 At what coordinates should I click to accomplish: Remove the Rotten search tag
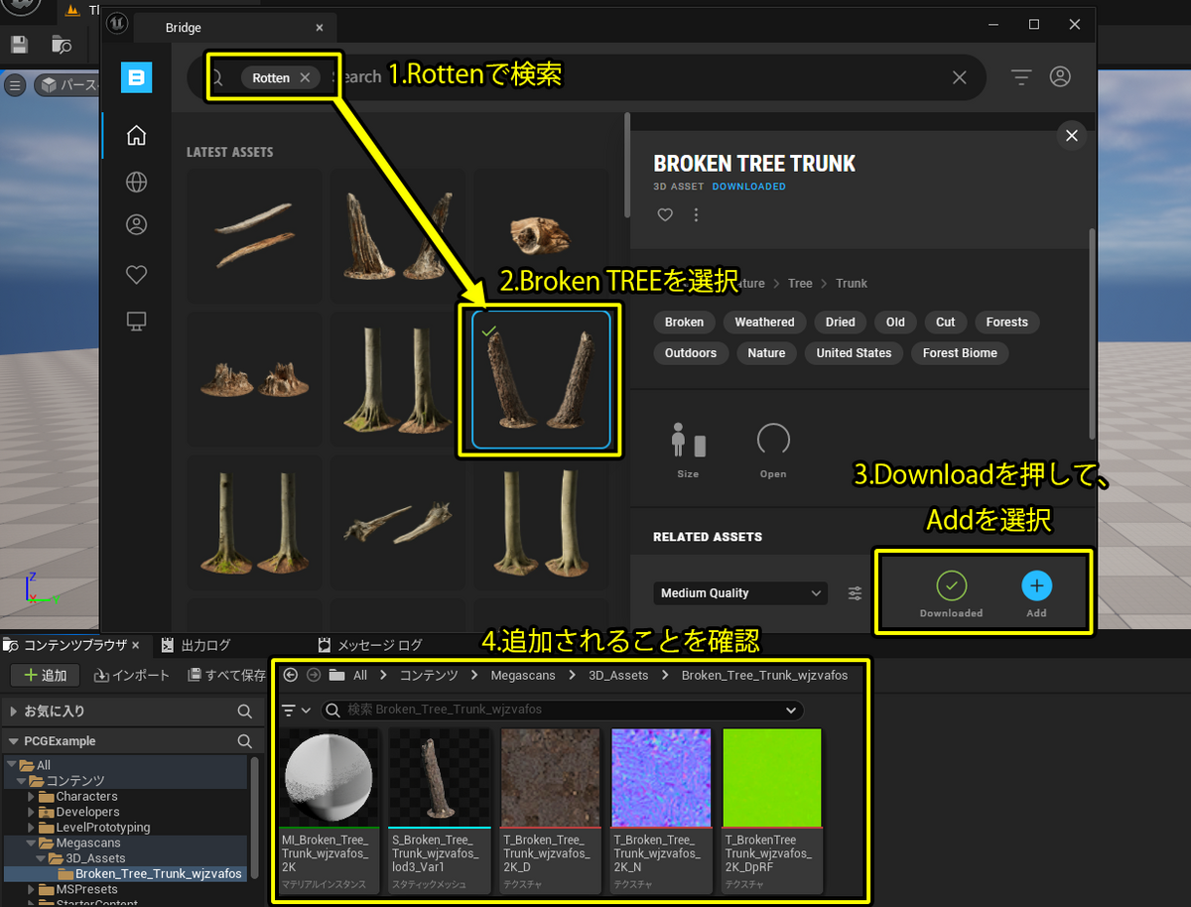(x=305, y=77)
